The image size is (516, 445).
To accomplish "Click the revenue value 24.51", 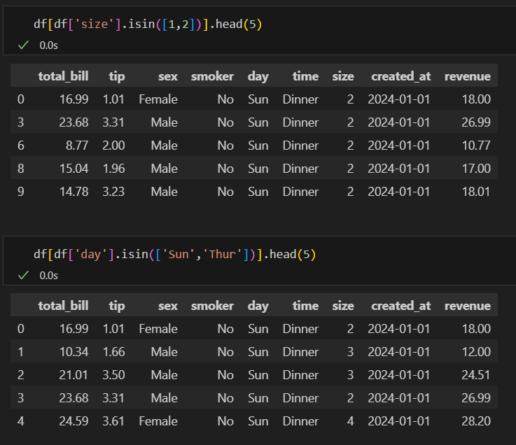I will tap(476, 375).
